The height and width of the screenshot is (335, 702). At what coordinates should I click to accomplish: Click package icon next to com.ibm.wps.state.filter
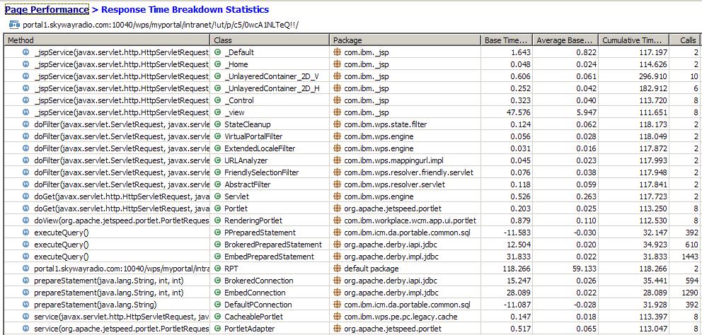tap(337, 124)
